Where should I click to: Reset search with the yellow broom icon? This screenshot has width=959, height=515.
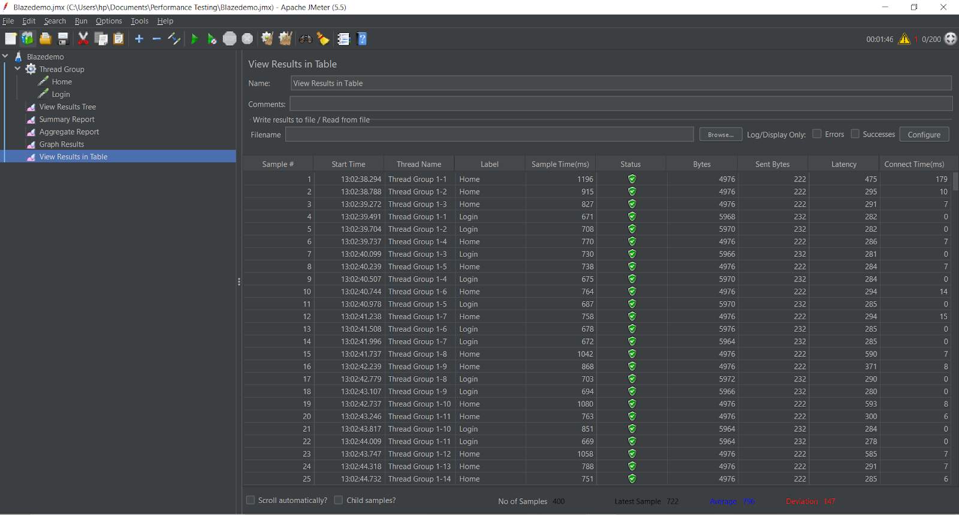click(323, 39)
